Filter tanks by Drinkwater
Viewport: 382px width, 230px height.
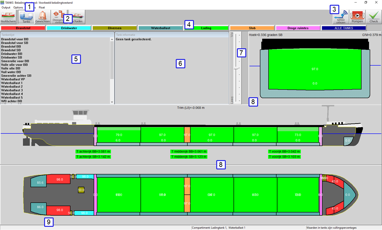pos(69,28)
